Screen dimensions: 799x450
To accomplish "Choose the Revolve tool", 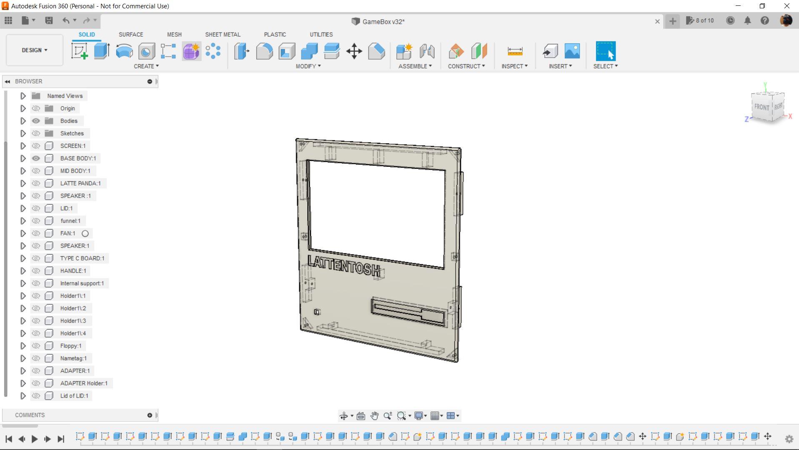I will (124, 51).
